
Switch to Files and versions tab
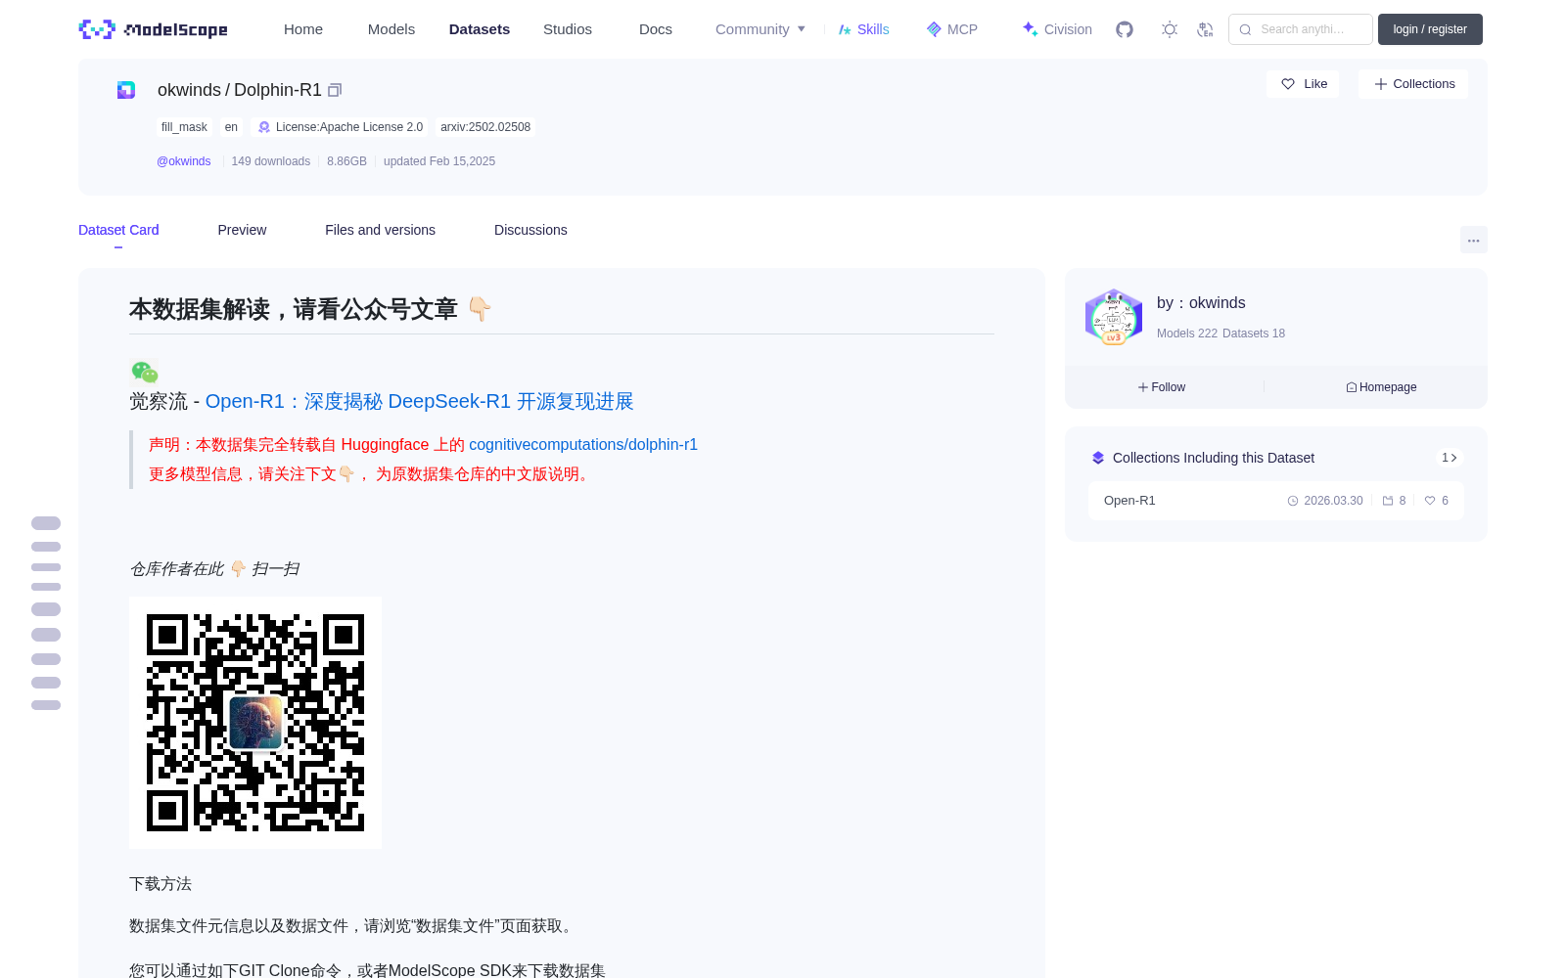click(380, 230)
